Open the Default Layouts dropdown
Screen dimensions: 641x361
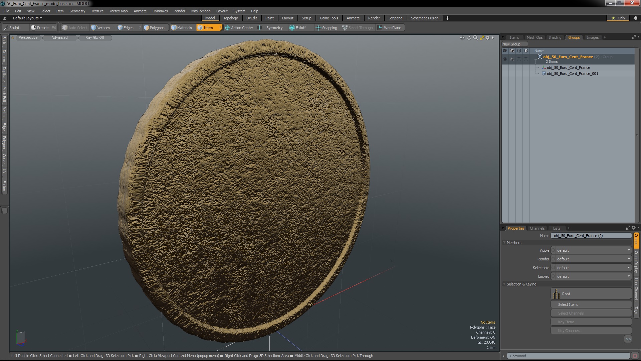(x=27, y=18)
